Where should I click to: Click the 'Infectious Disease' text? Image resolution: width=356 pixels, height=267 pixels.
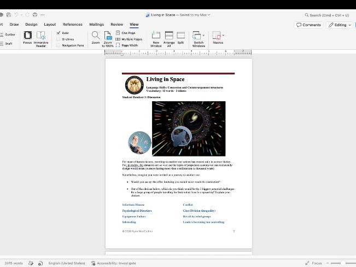point(133,205)
